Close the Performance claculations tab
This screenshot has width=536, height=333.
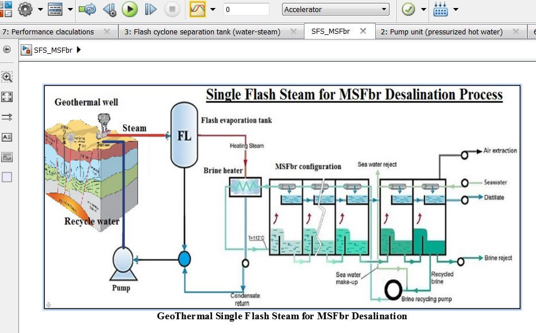point(107,32)
